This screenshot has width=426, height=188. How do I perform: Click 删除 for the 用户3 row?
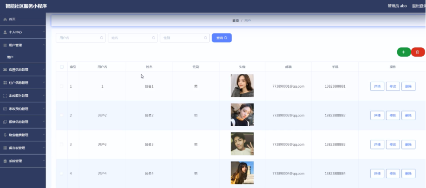click(408, 144)
